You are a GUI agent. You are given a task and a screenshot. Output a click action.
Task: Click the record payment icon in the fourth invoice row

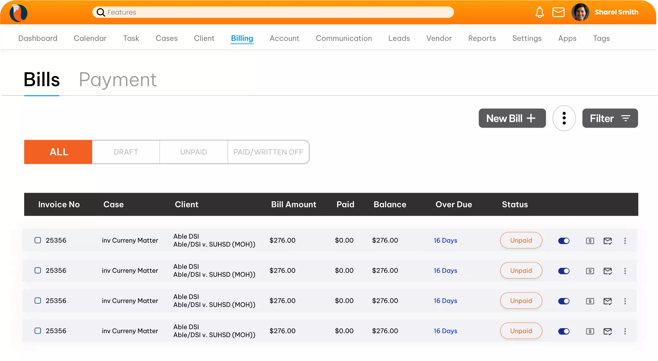pyautogui.click(x=590, y=331)
